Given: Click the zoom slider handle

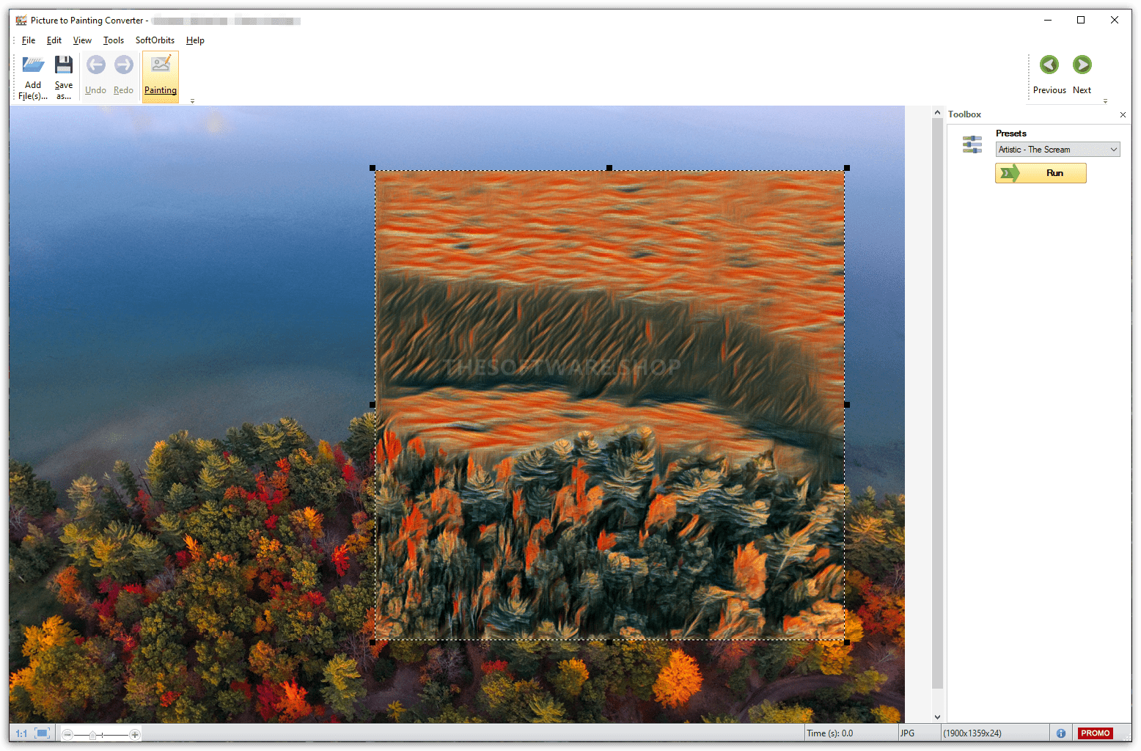Looking at the screenshot, I should click(92, 734).
